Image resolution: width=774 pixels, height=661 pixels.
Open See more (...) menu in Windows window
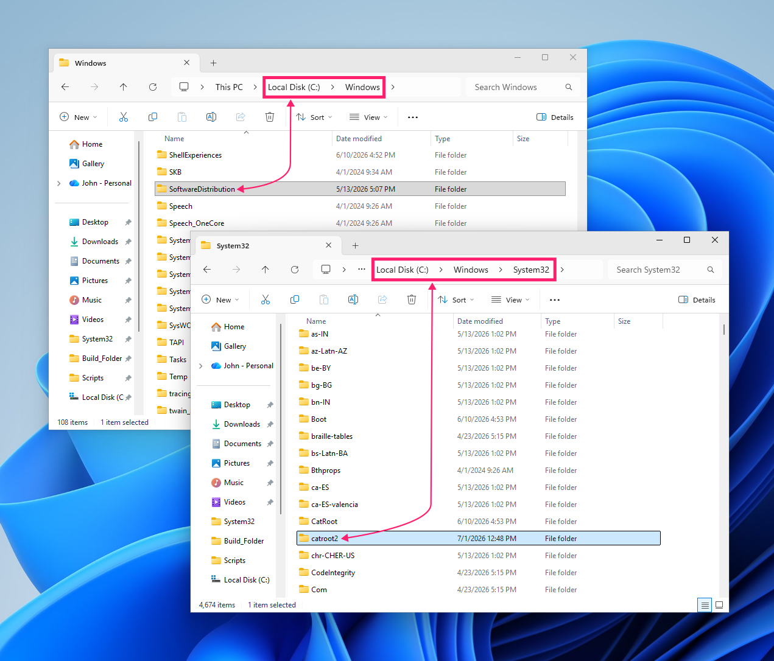413,117
